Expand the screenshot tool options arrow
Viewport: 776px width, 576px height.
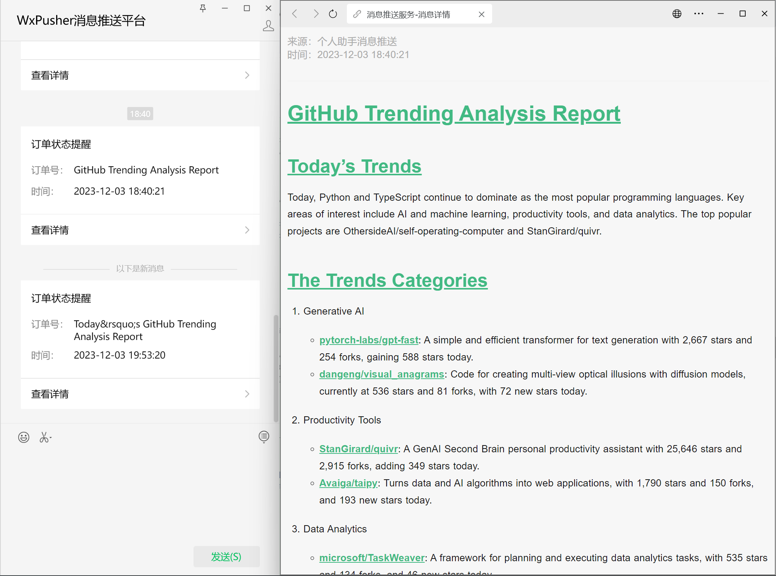coord(51,438)
